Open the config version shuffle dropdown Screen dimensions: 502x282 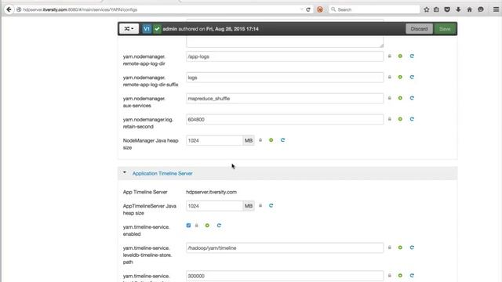pyautogui.click(x=129, y=29)
